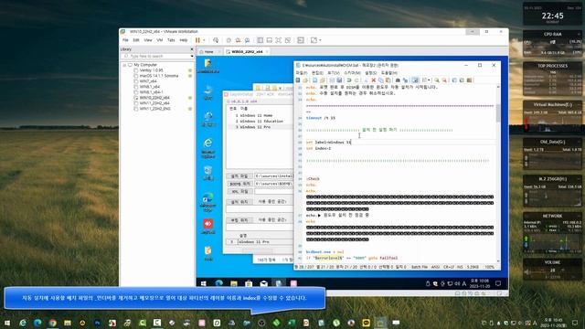
Task: Select Ventoy 1.0.95 VM in library
Action: (151, 70)
